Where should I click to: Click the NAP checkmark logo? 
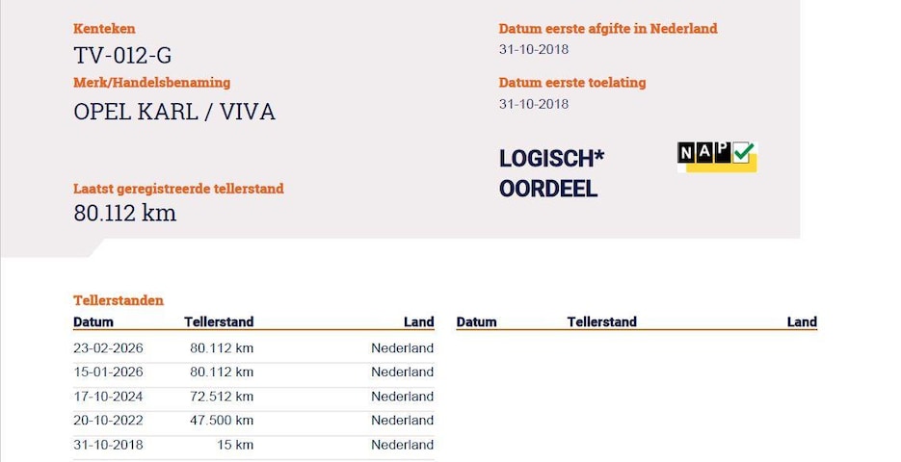point(716,154)
